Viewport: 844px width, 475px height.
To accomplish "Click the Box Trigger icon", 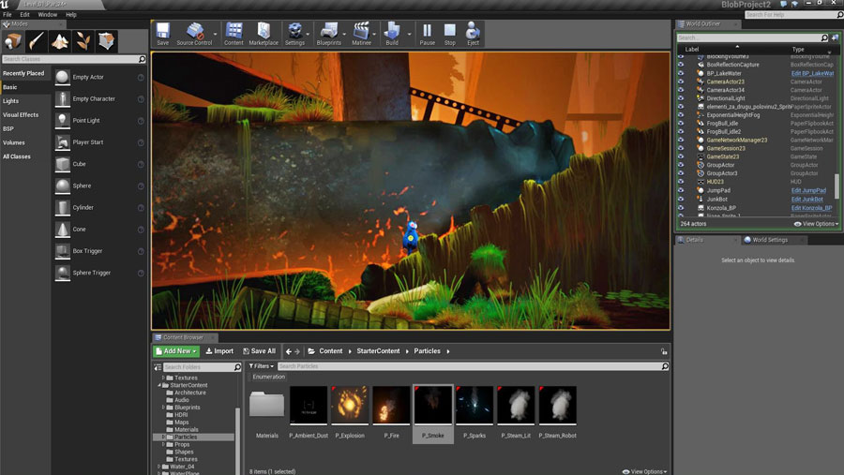I will click(63, 251).
